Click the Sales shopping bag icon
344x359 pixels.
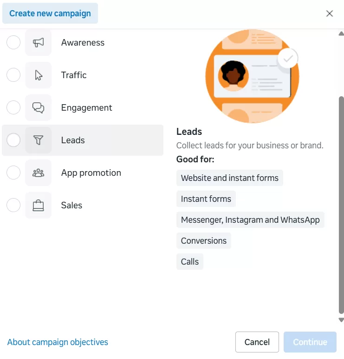click(x=38, y=206)
